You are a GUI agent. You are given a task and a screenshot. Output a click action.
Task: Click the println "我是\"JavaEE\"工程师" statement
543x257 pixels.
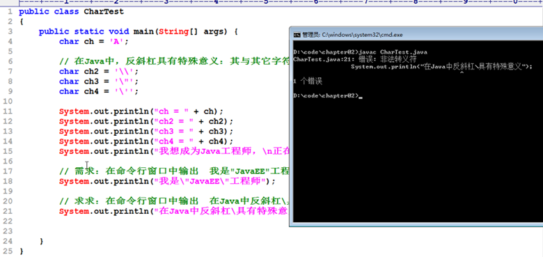167,181
